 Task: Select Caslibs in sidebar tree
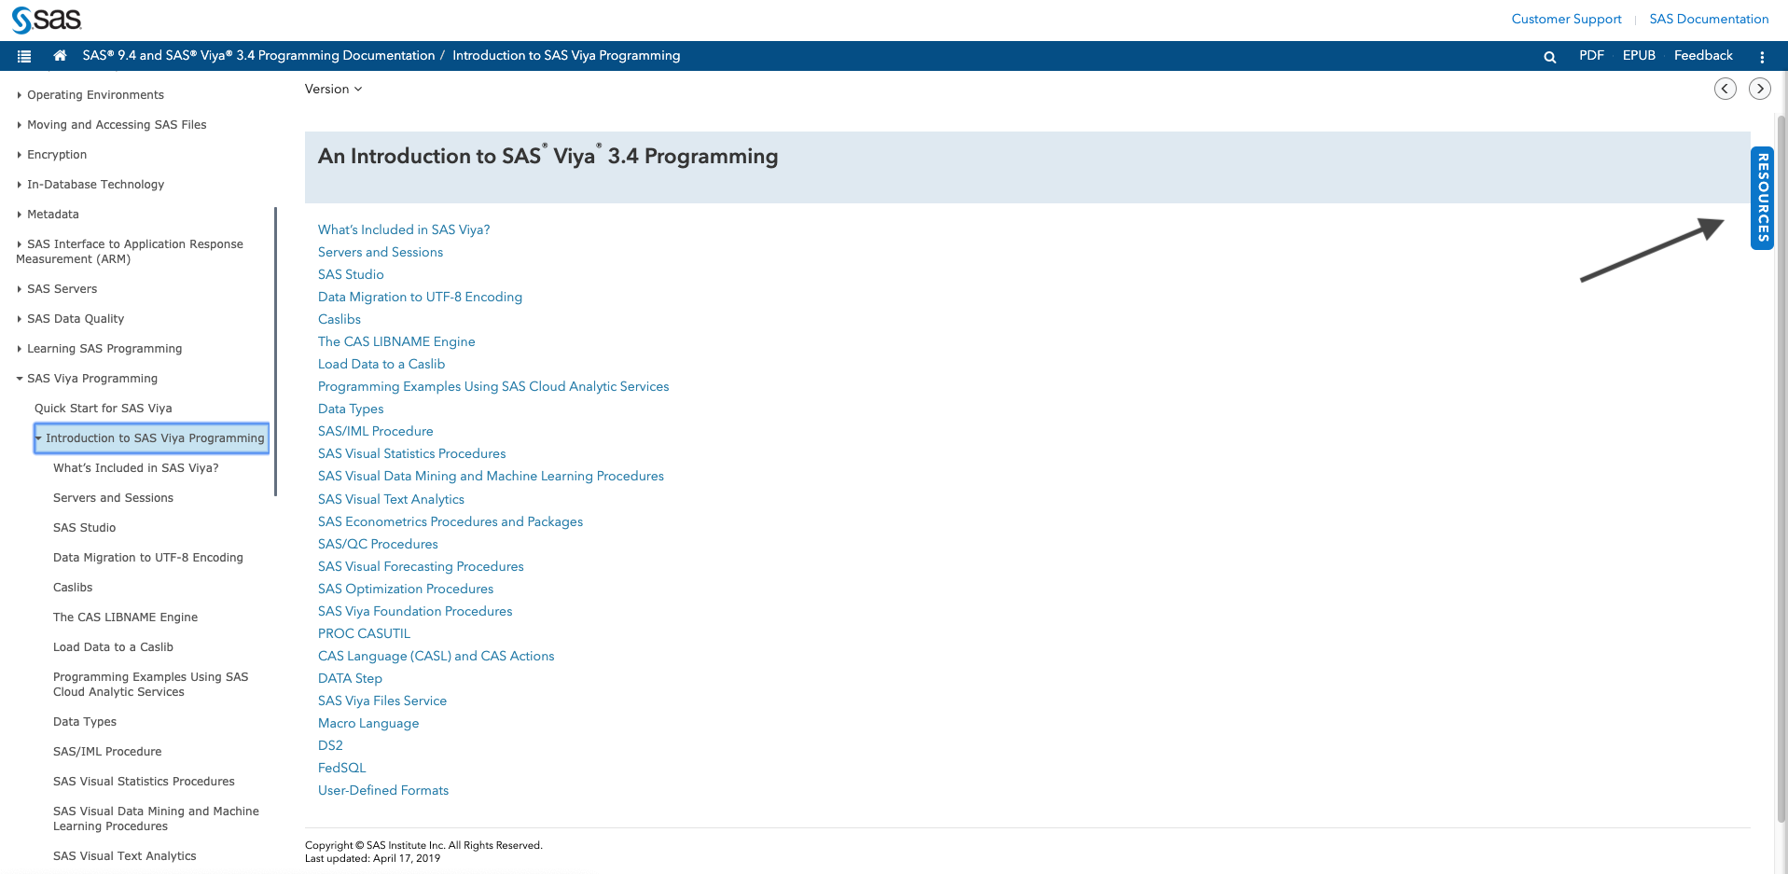tap(73, 588)
